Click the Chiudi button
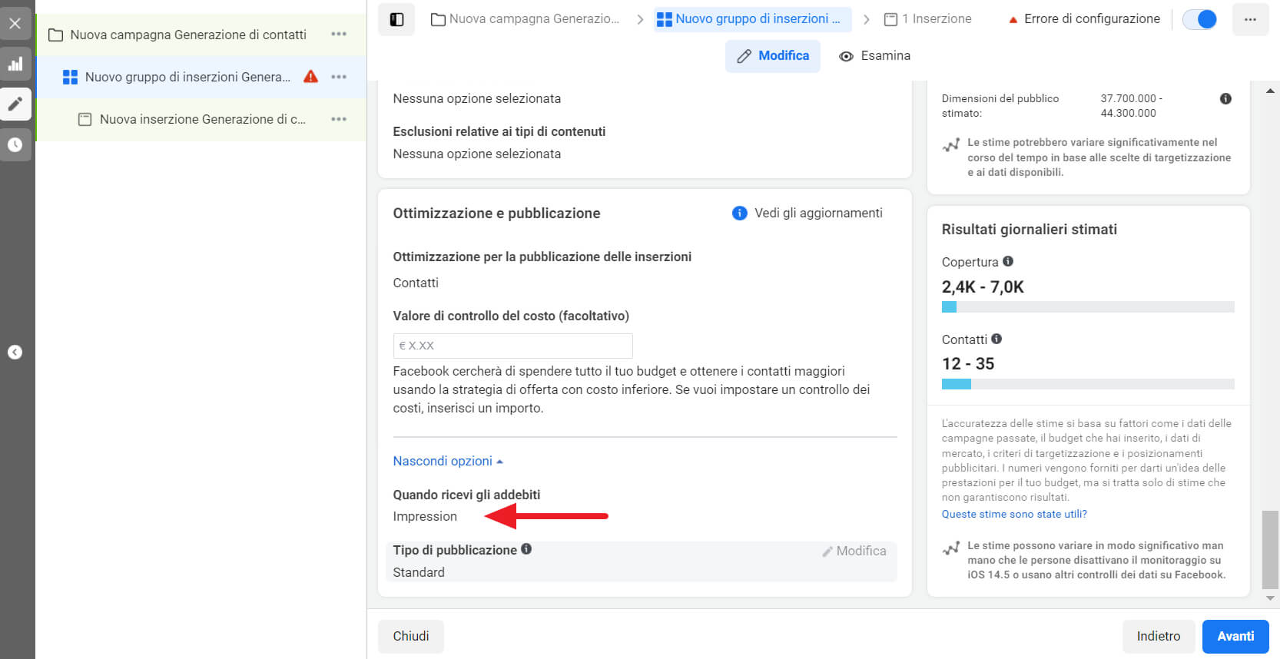Screen dimensions: 1280x659 tap(411, 636)
